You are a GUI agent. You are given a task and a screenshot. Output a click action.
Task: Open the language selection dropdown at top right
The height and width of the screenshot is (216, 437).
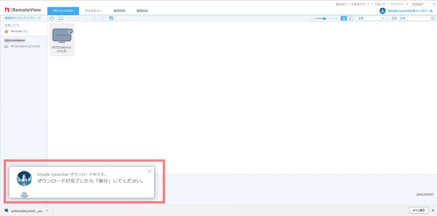pyautogui.click(x=423, y=4)
